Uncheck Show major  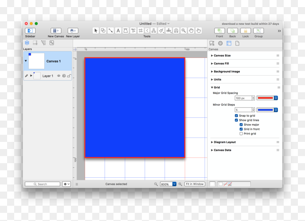tap(241, 125)
